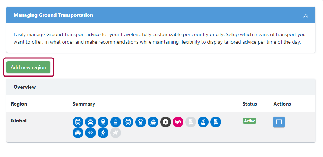Click the private car icon in second row
This screenshot has width=323, height=157.
pos(78,133)
